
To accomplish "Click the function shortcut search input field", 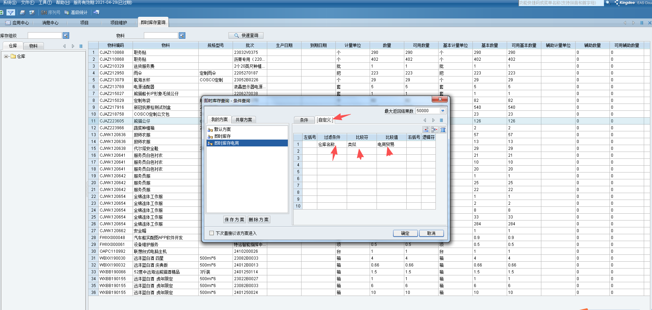I will click(560, 3).
